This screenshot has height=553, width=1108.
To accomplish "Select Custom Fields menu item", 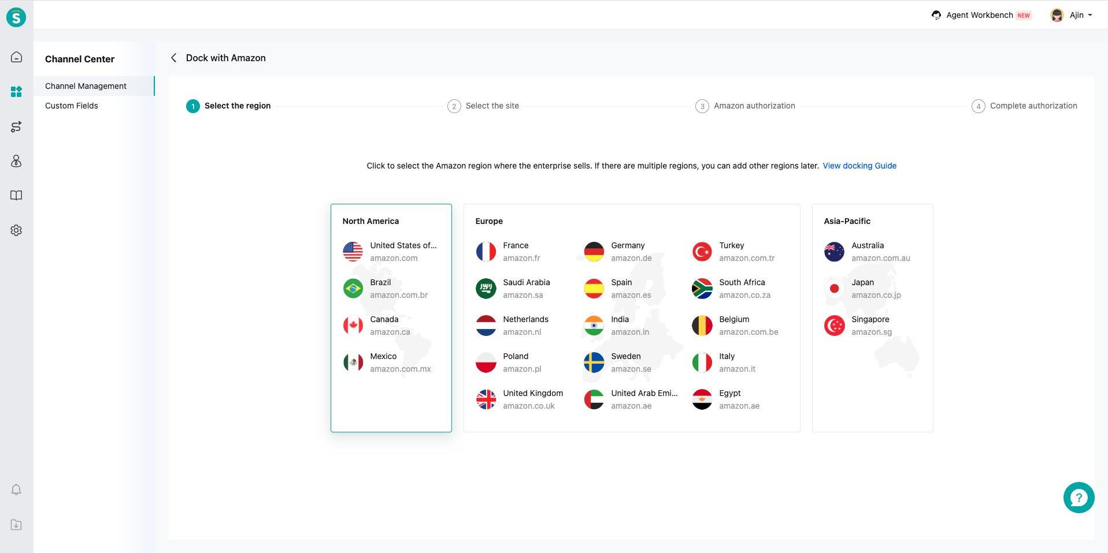I will pos(94,106).
